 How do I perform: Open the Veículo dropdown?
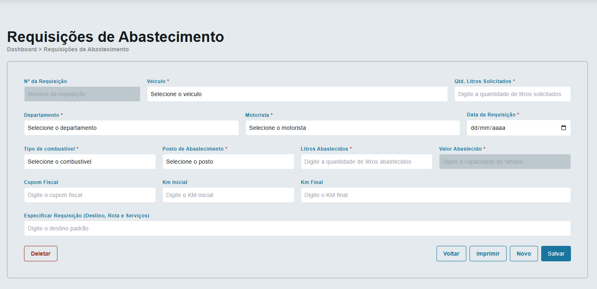click(297, 94)
